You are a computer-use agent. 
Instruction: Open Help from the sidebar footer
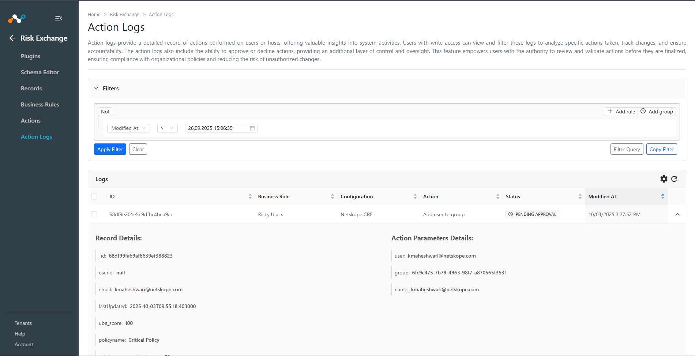click(20, 334)
